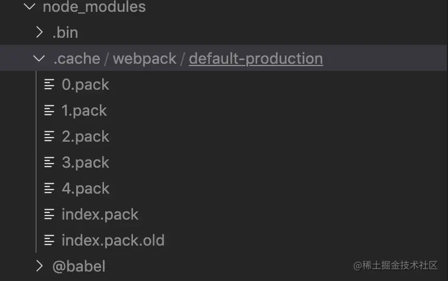The height and width of the screenshot is (281, 448).
Task: Select the @babel folder label
Action: (x=79, y=266)
